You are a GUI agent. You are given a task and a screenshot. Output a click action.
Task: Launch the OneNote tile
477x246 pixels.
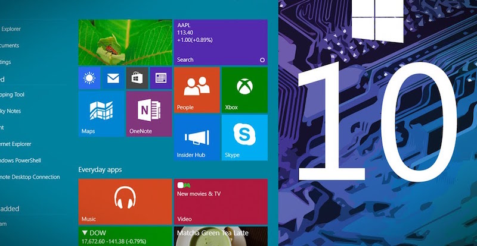pyautogui.click(x=149, y=113)
